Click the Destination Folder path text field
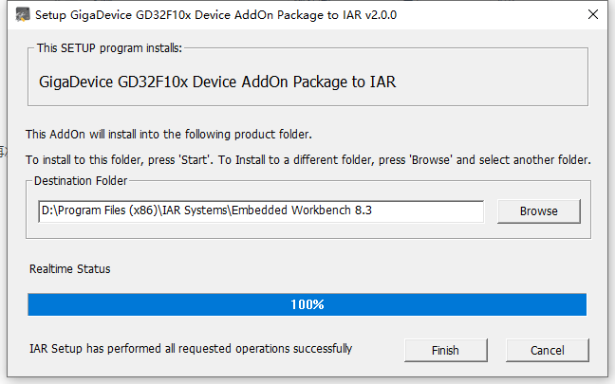615x384 pixels. (x=260, y=210)
